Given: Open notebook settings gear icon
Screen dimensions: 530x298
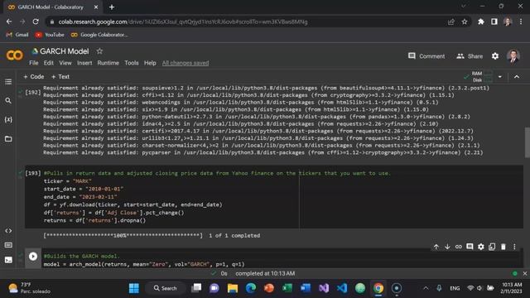Looking at the screenshot, I should (495, 56).
